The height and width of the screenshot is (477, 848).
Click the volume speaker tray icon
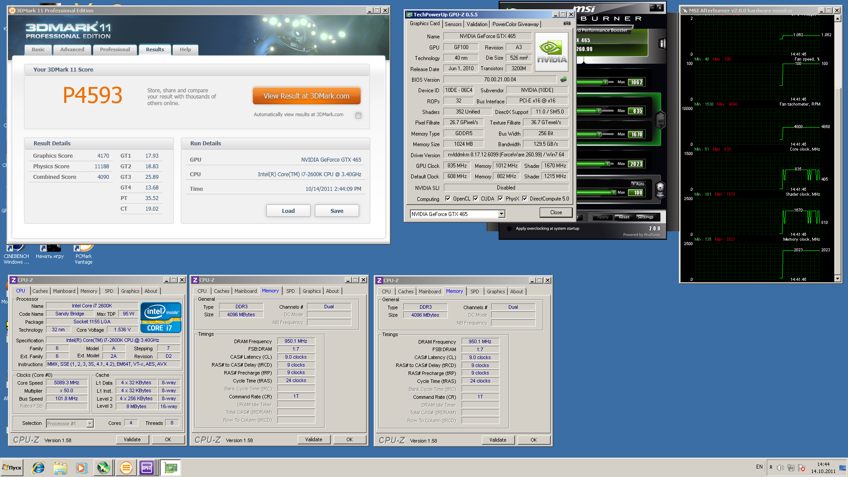780,468
